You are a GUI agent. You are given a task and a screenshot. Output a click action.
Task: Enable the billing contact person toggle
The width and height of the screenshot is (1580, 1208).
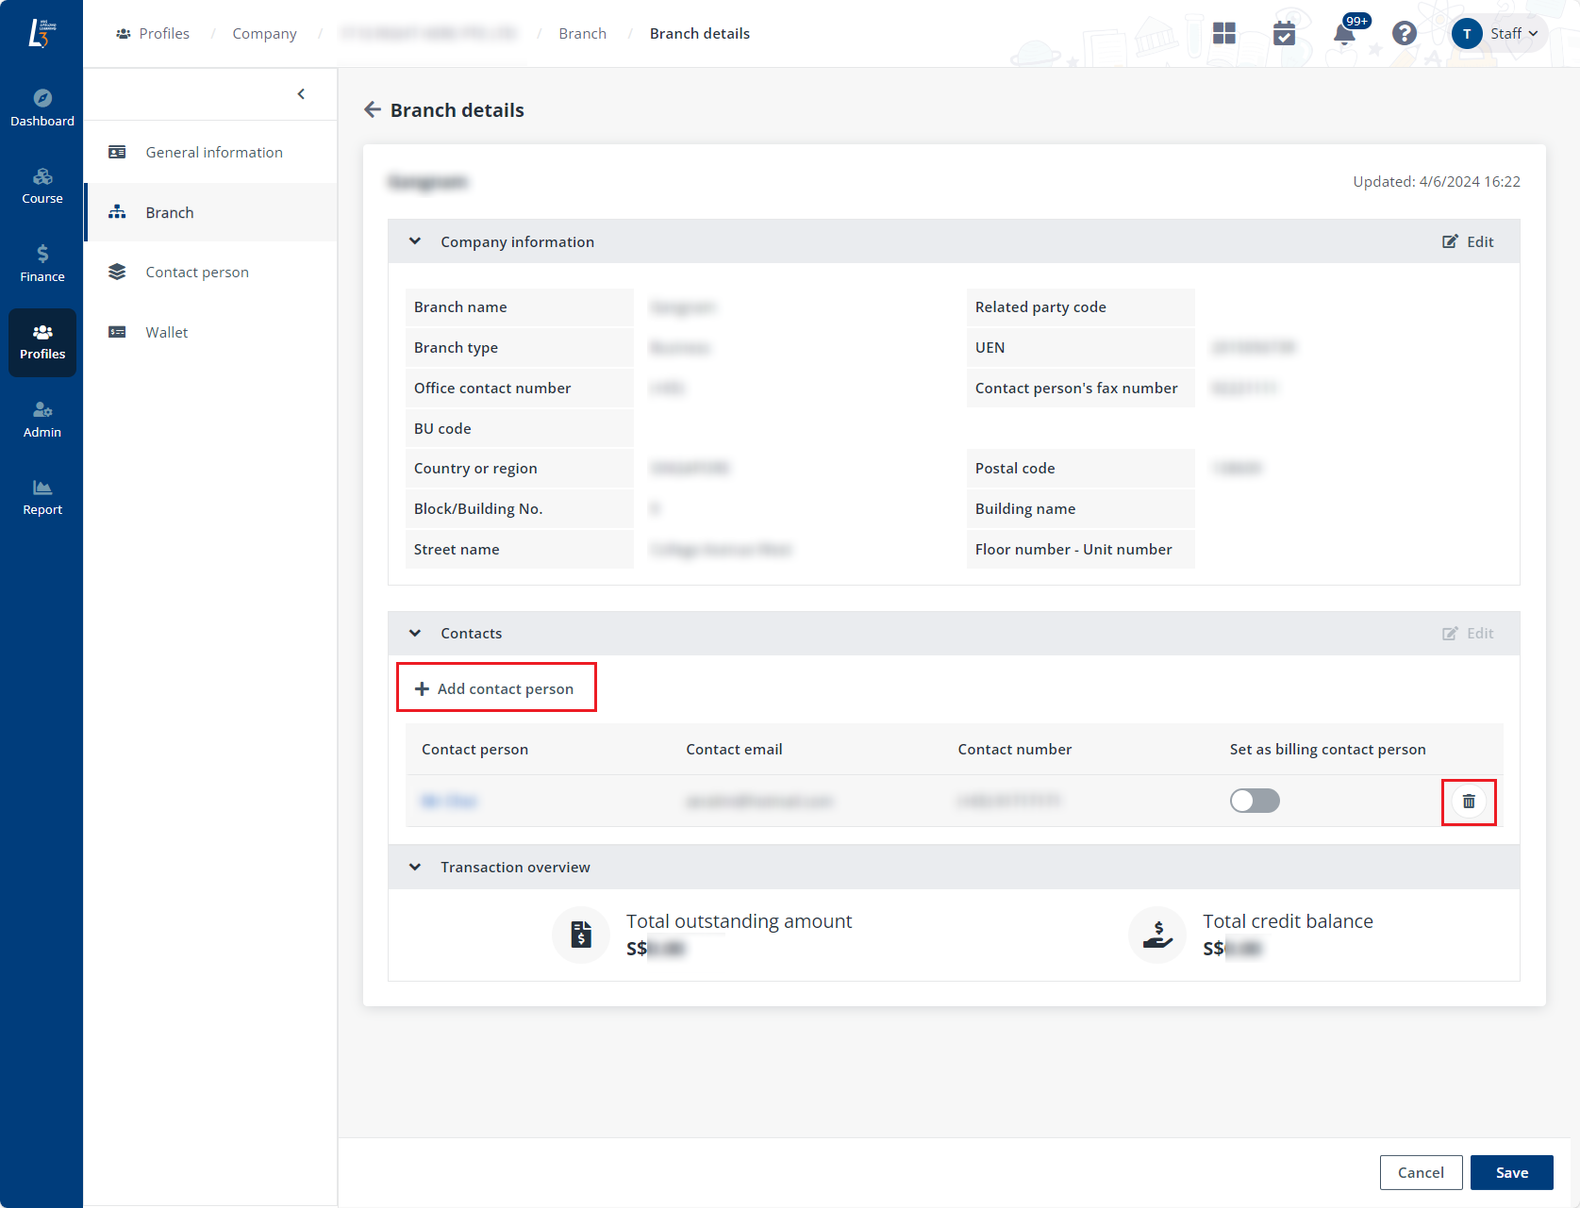pos(1255,800)
